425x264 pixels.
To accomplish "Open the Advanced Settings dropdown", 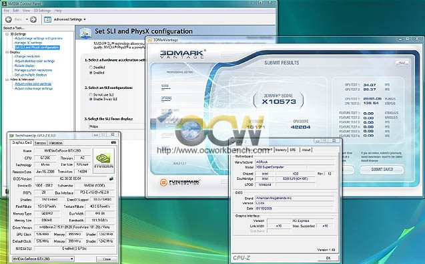I will (x=69, y=19).
